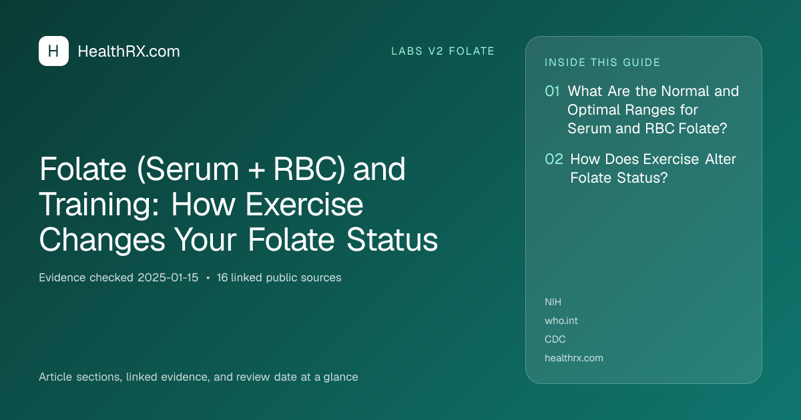The height and width of the screenshot is (420, 801).
Task: Click the healthrx.com source entry in the guide panel
Action: click(x=574, y=358)
